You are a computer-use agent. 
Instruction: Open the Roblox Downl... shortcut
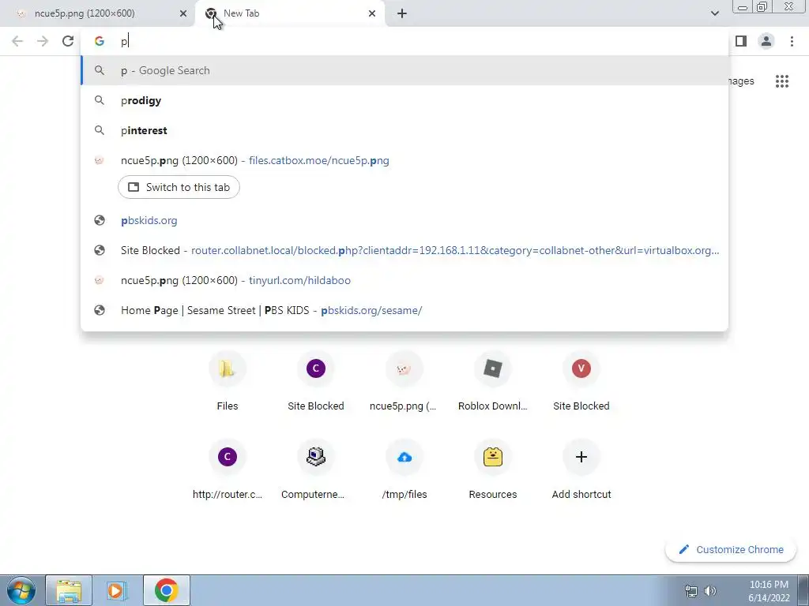493,382
